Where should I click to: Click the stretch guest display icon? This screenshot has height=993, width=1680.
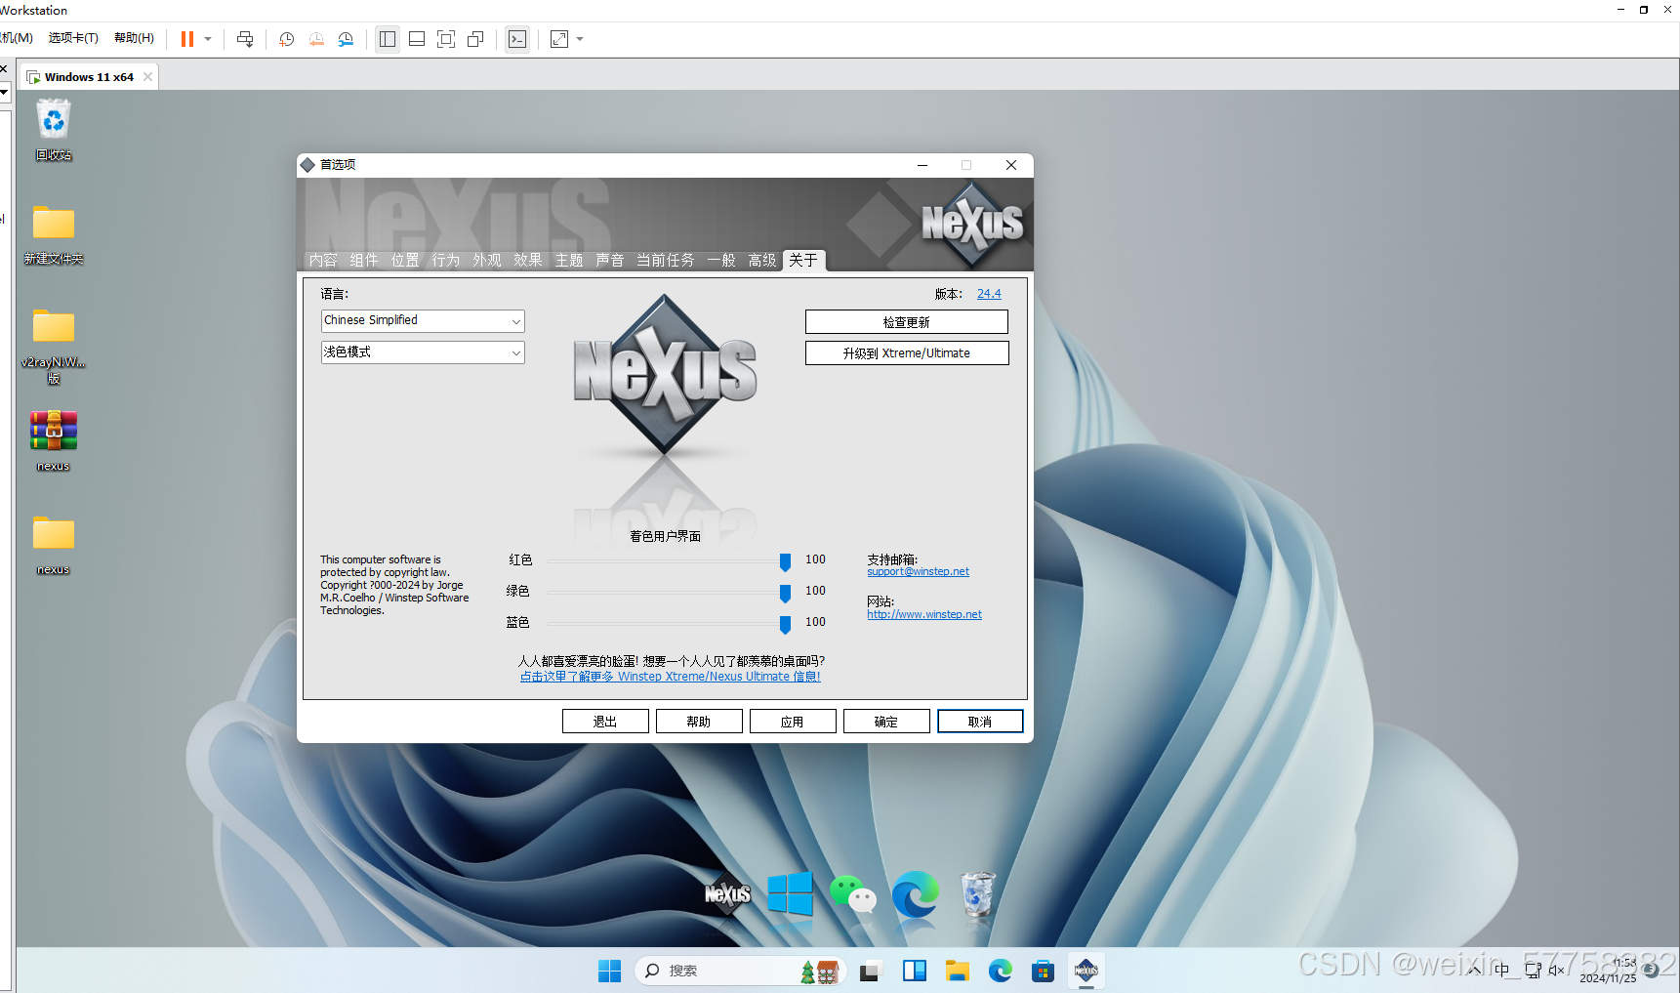[x=559, y=39]
